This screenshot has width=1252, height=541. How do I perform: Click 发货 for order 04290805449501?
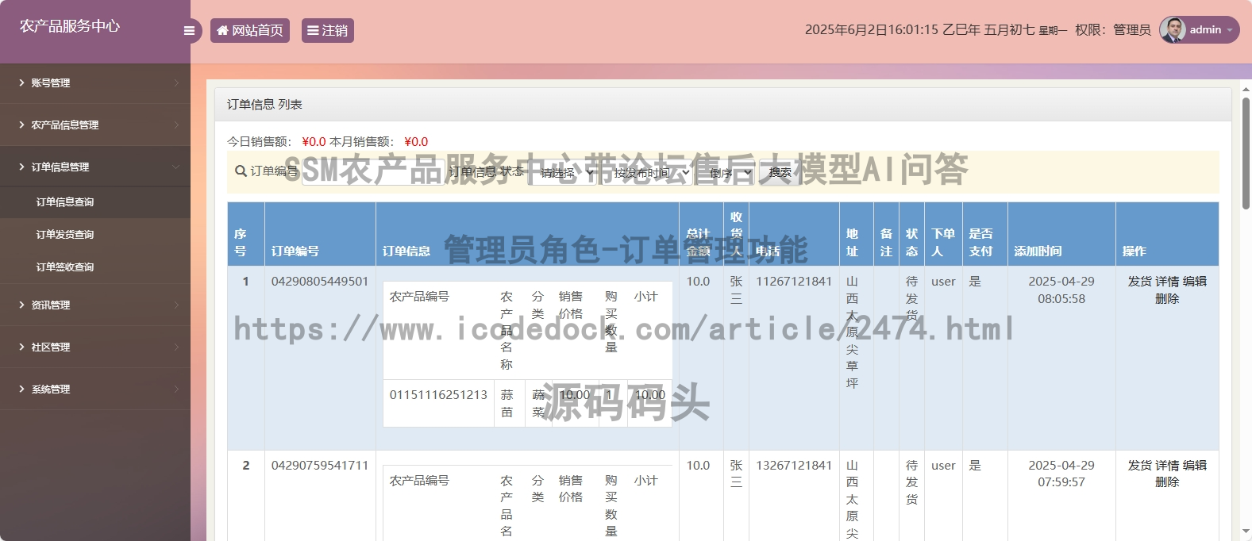(x=1139, y=282)
